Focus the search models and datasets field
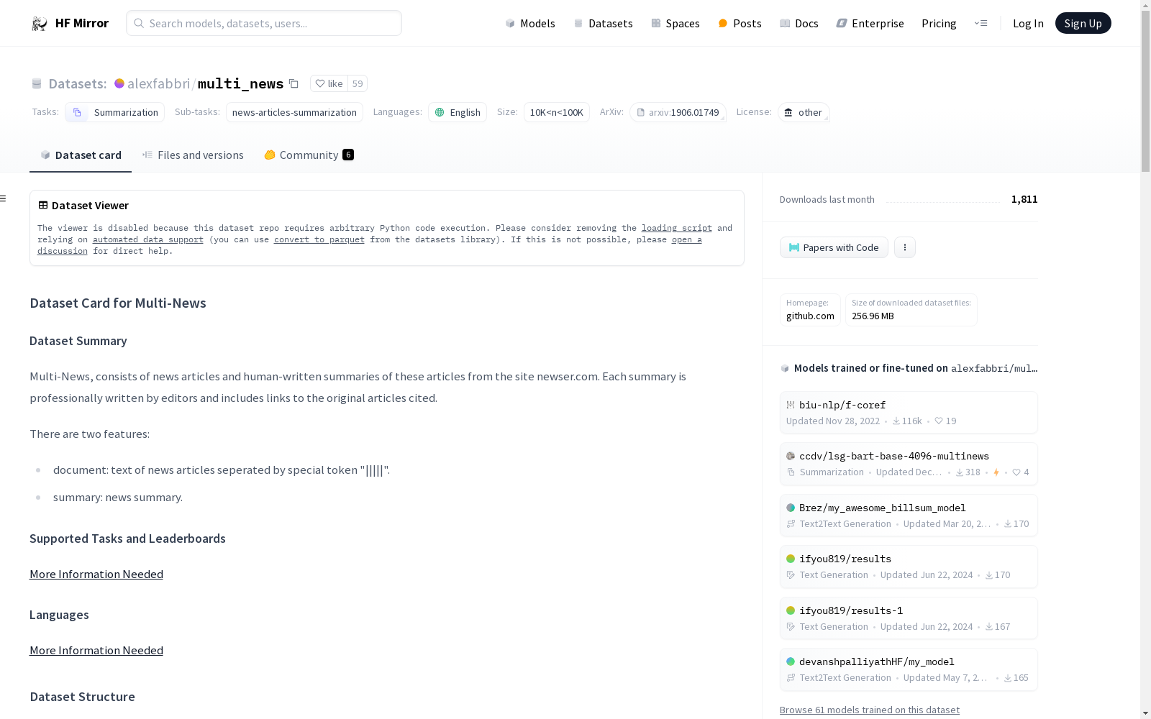 click(264, 23)
